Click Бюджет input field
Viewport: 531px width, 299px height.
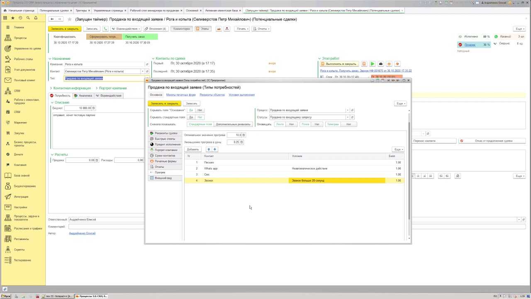78,108
